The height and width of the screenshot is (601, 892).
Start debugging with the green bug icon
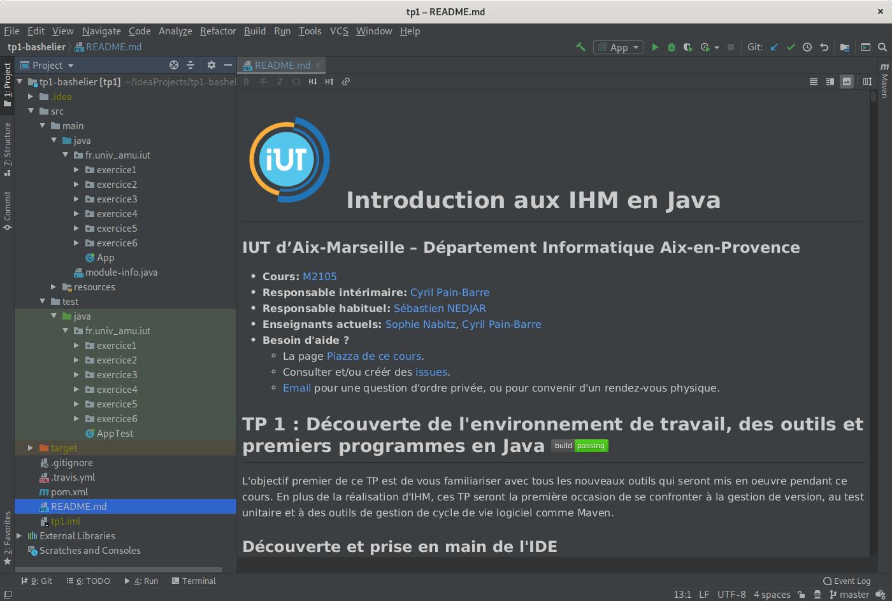672,47
